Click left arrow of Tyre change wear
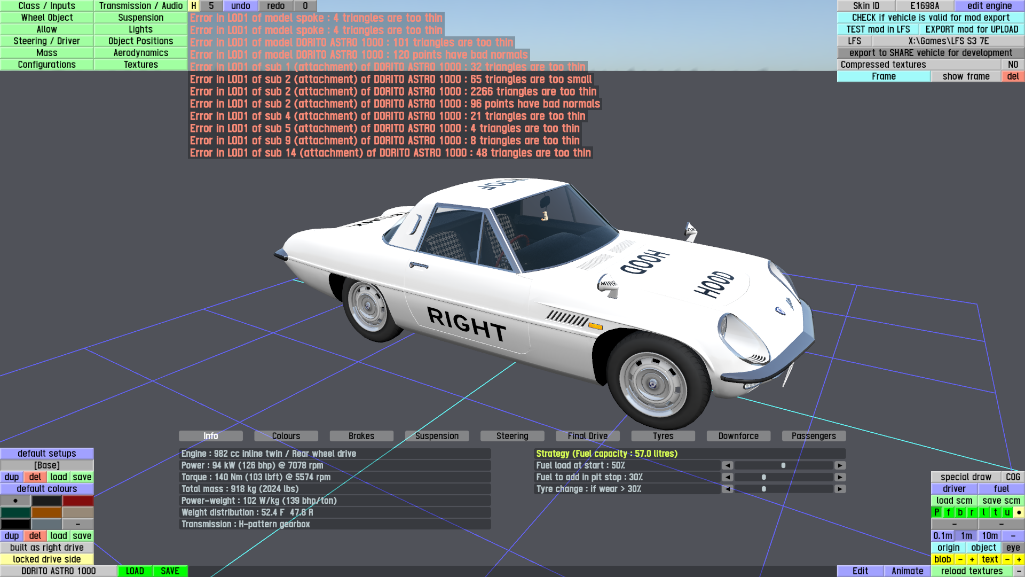Viewport: 1025px width, 577px height. [727, 489]
